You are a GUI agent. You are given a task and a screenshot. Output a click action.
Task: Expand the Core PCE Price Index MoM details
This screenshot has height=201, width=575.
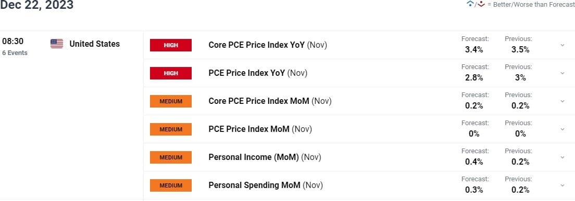562,101
